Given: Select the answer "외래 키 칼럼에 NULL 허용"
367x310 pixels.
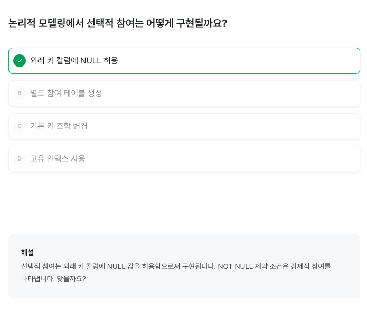Looking at the screenshot, I should [x=74, y=61].
